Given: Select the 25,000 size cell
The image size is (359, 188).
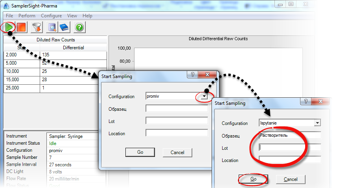Looking at the screenshot, I should pyautogui.click(x=22, y=88).
